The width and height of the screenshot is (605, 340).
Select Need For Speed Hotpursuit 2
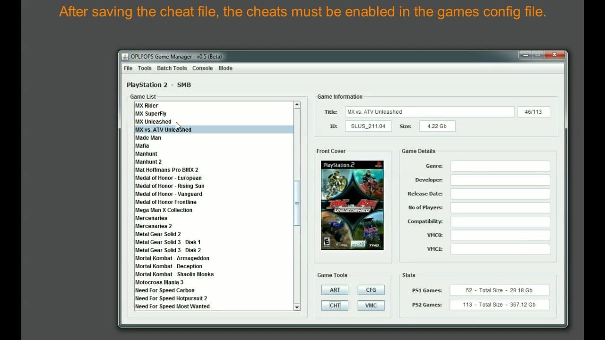[214, 298]
